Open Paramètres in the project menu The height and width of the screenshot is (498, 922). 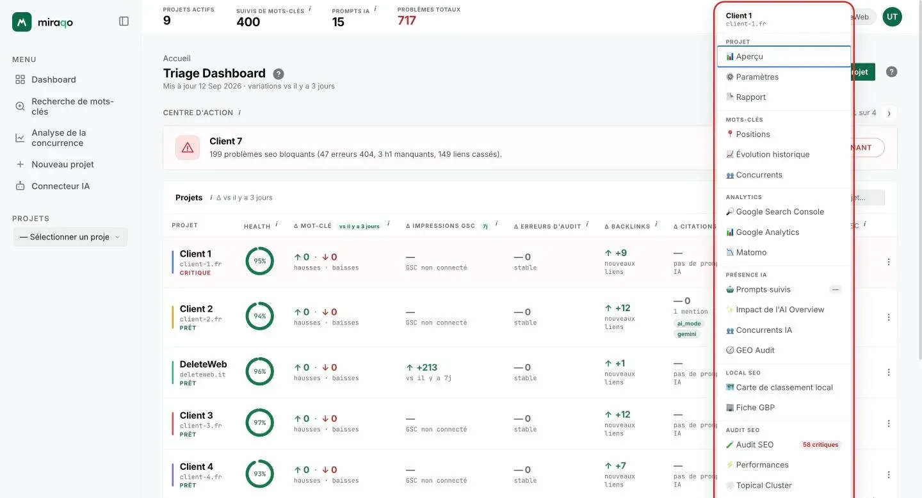784,77
